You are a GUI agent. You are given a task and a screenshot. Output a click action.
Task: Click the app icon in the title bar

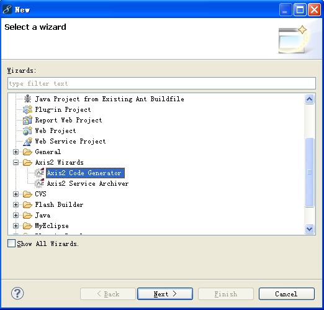tap(7, 9)
